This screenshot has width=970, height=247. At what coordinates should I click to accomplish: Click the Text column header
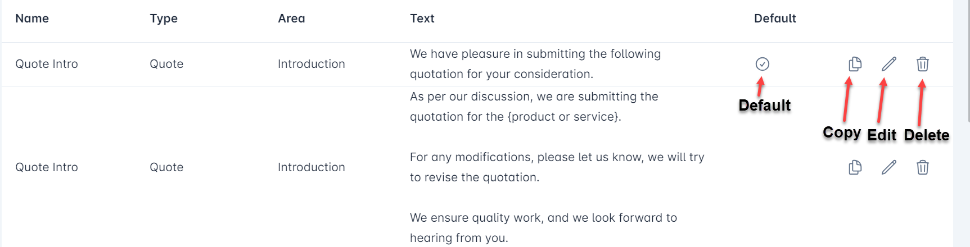(422, 19)
